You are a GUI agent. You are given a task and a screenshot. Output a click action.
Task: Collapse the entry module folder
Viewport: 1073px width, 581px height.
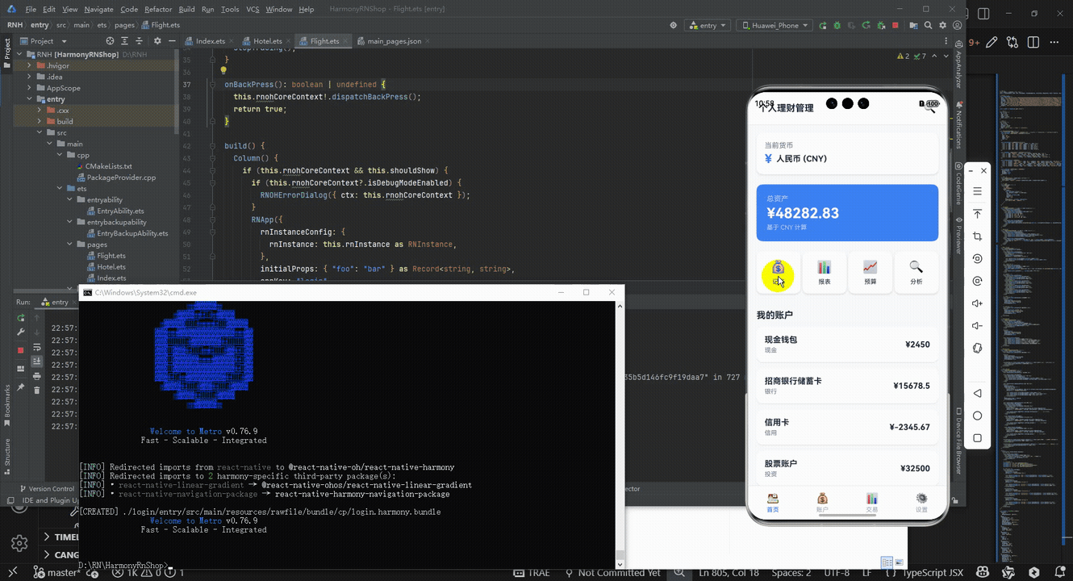click(x=29, y=99)
